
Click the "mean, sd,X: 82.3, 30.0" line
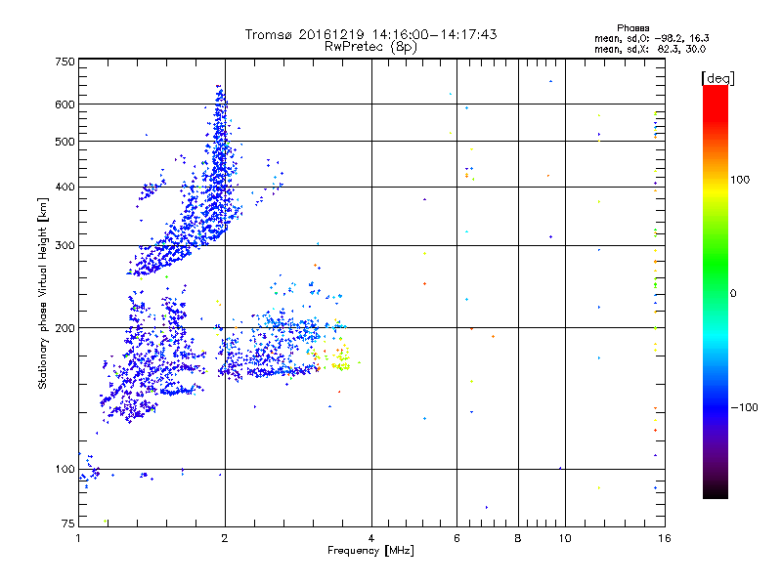click(x=650, y=49)
